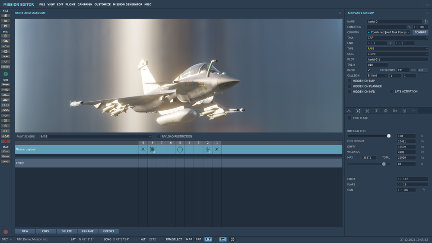
Task: Open the additional options ellipsis tab
Action: tap(413, 111)
